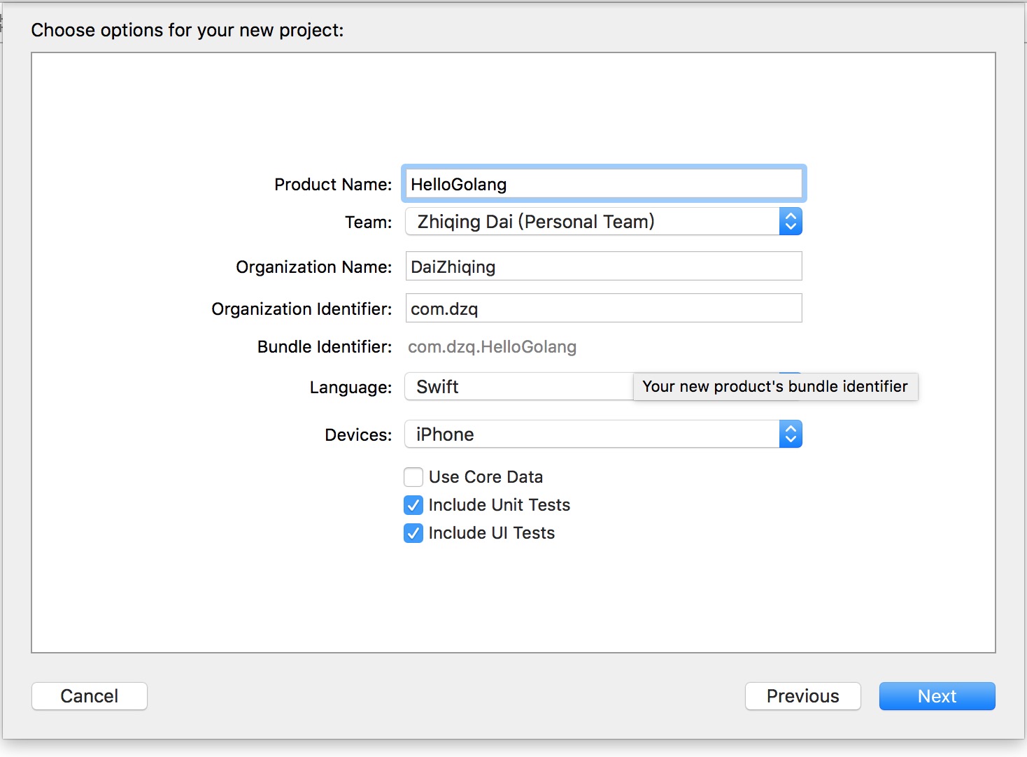
Task: Proceed with the Next button
Action: point(937,696)
